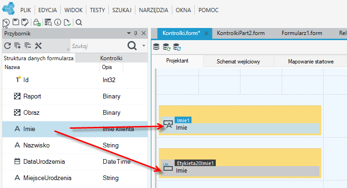Image resolution: width=347 pixels, height=188 pixels.
Task: Switch to the Schemat wejściowy tab
Action: click(x=238, y=62)
